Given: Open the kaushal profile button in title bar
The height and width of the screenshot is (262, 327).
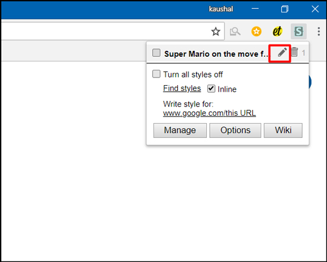Looking at the screenshot, I should coord(221,9).
